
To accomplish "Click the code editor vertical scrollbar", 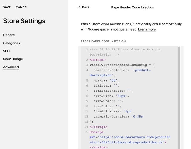I will [x=179, y=98].
